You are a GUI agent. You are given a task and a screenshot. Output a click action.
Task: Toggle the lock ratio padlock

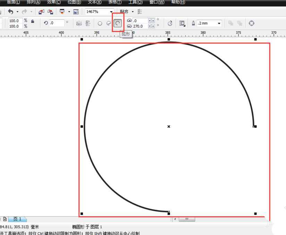point(33,21)
